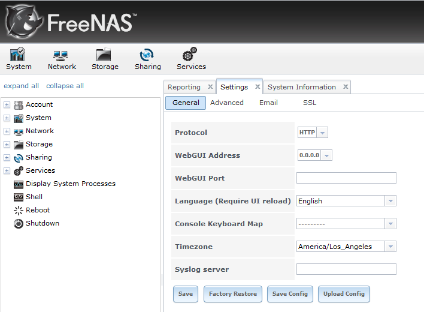The width and height of the screenshot is (424, 312).
Task: Click the Shutdown power icon
Action: (19, 224)
